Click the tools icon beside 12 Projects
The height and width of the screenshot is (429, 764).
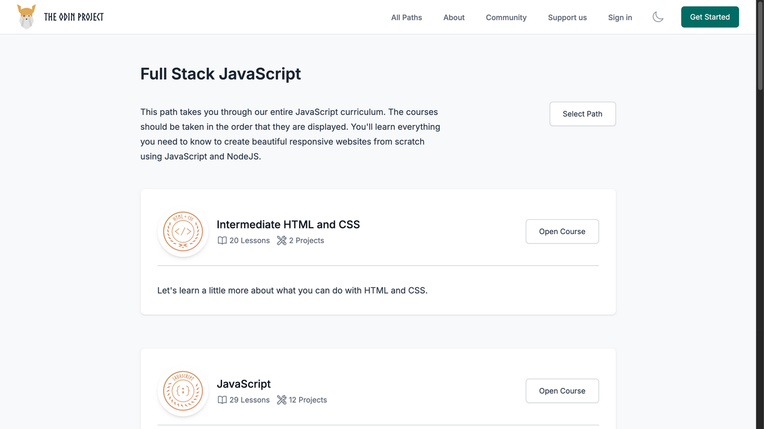(x=282, y=400)
